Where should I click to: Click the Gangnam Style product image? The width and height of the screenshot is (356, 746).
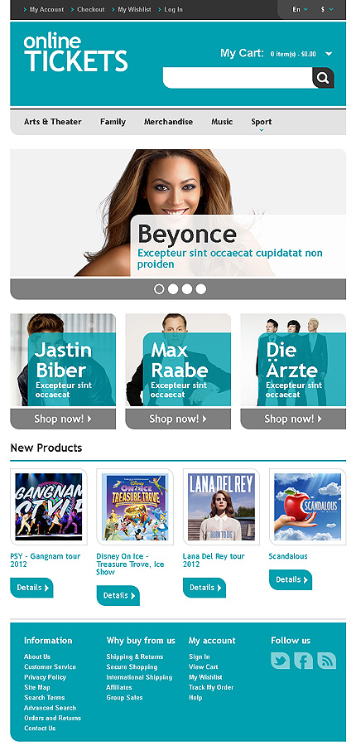[x=49, y=506]
